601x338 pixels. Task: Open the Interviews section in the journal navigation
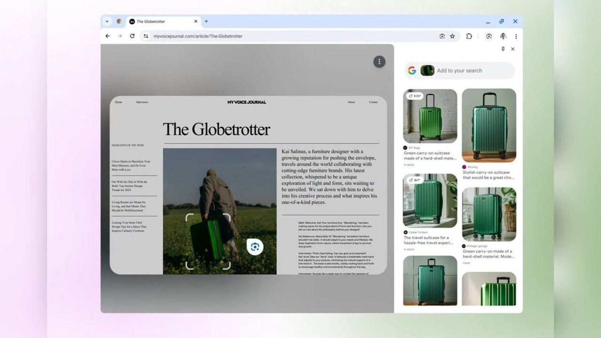[x=142, y=102]
